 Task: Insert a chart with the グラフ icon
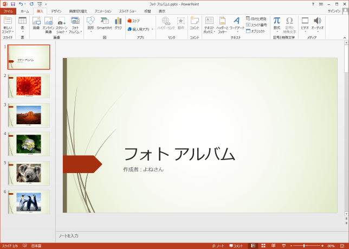click(x=118, y=23)
